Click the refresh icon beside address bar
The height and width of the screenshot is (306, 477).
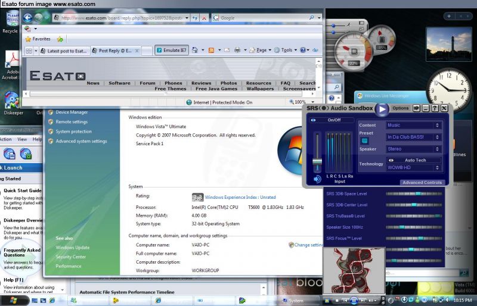195,18
